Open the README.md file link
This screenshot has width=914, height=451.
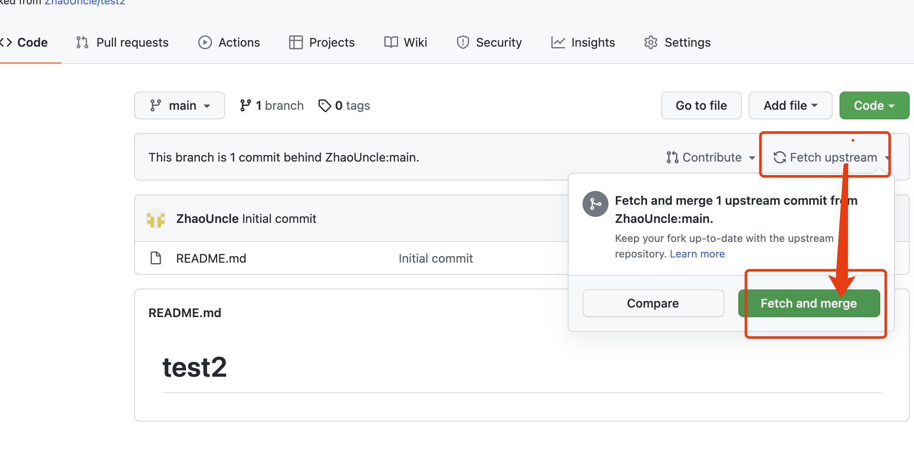[x=211, y=258]
